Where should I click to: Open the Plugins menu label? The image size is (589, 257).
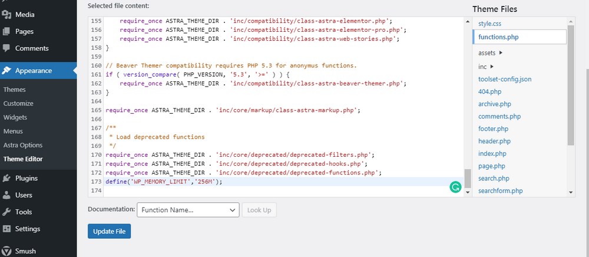tap(27, 178)
